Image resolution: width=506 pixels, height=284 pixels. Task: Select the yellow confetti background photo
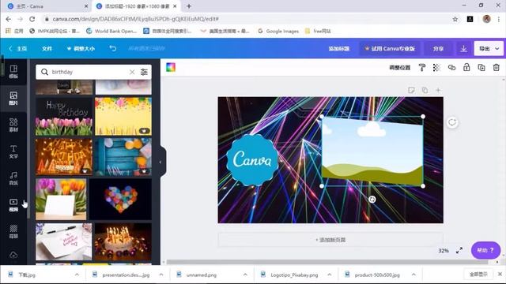pos(123,117)
